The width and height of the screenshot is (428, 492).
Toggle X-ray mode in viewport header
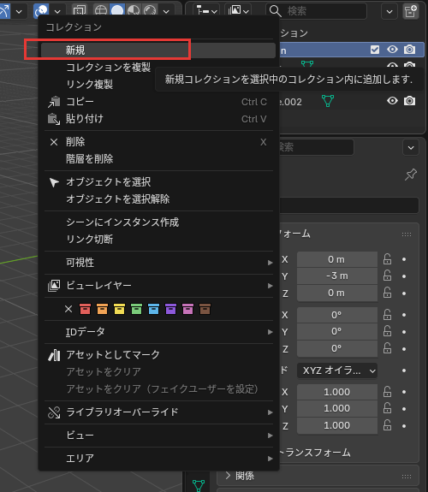(x=80, y=11)
